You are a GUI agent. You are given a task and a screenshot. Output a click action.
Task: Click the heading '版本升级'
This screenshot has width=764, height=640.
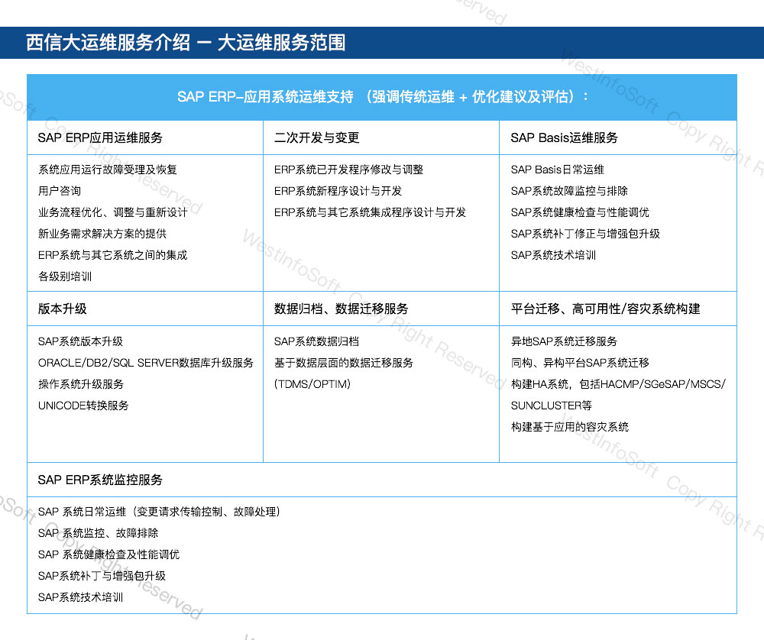coord(63,309)
